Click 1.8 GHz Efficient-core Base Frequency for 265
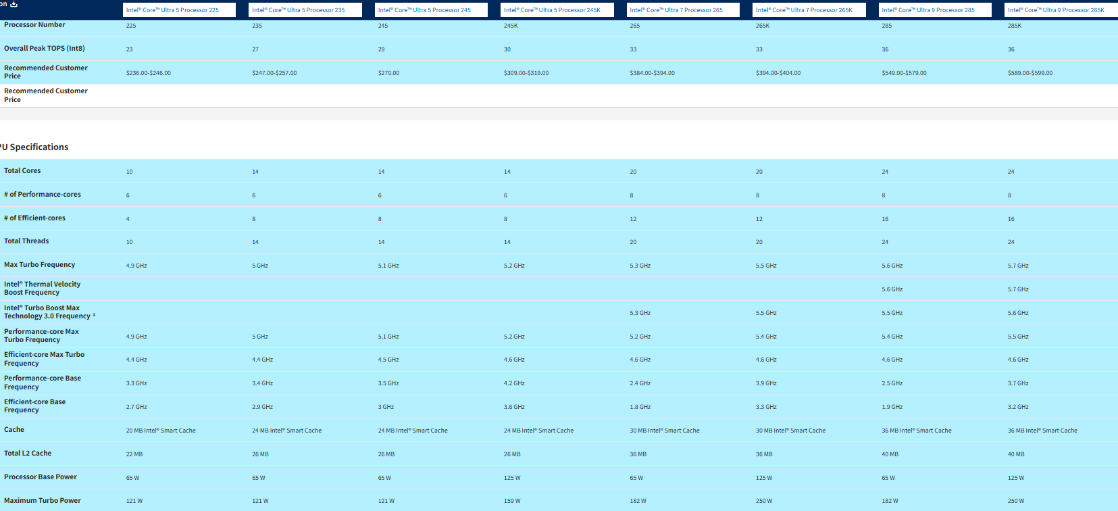This screenshot has height=511, width=1118. pos(640,407)
